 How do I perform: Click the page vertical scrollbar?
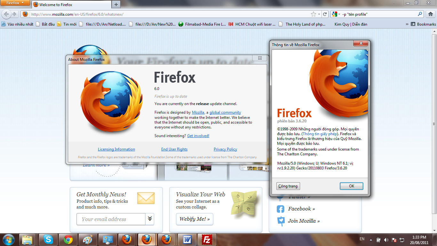tap(434, 123)
